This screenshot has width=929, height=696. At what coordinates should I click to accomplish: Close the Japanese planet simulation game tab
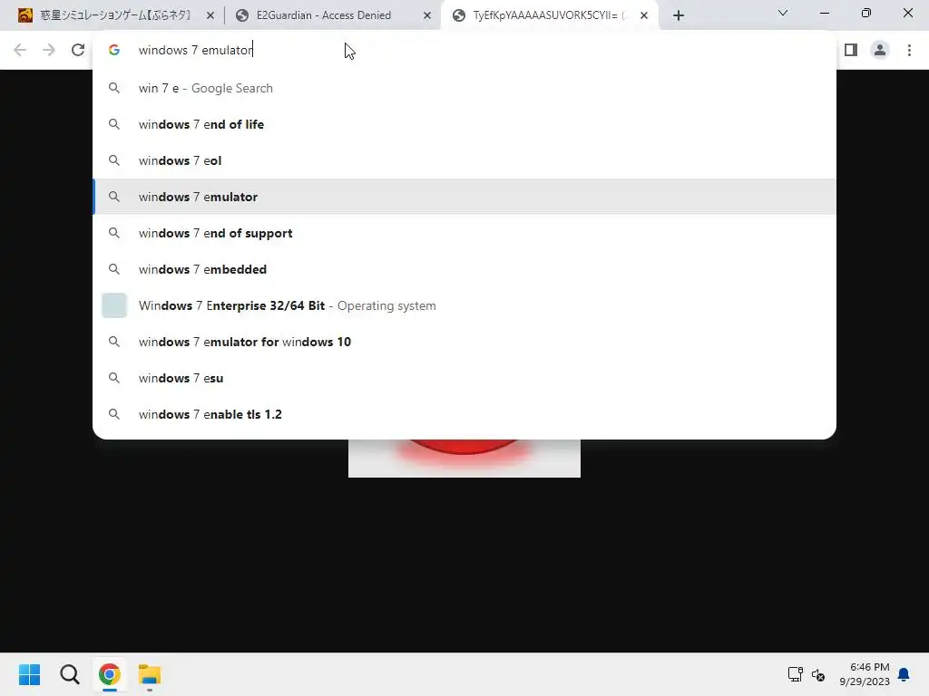(x=210, y=15)
